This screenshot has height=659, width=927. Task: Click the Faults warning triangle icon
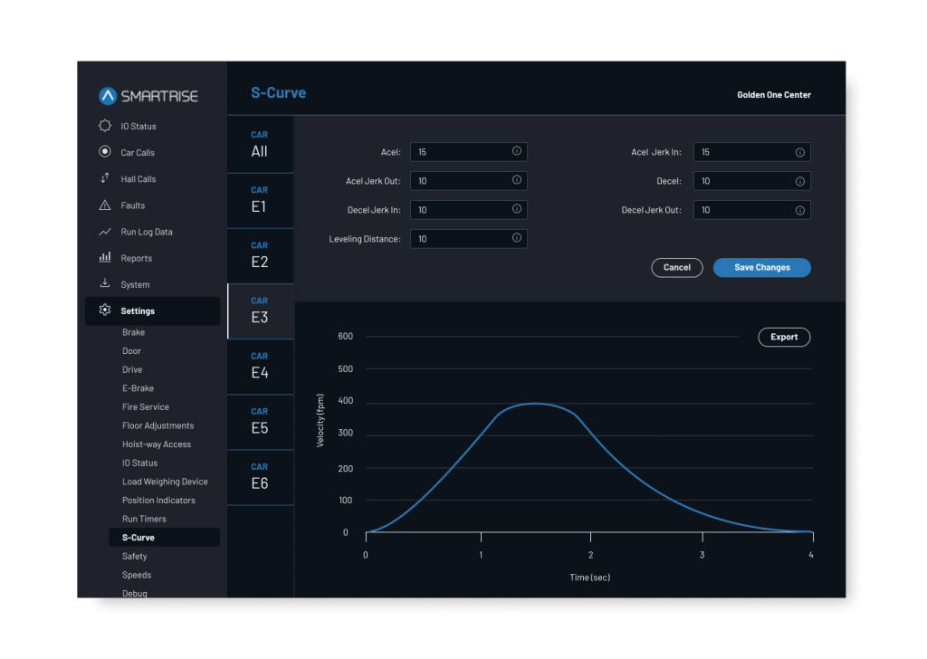[x=105, y=205]
